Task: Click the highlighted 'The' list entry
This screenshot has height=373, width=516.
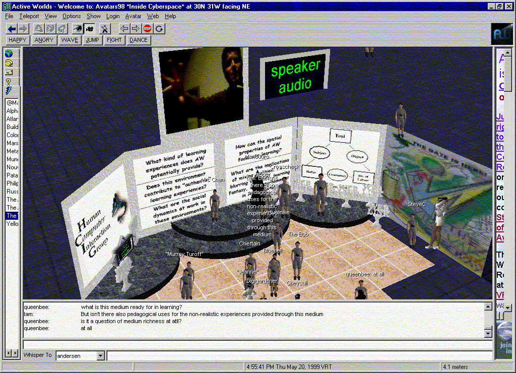Action: pos(12,216)
